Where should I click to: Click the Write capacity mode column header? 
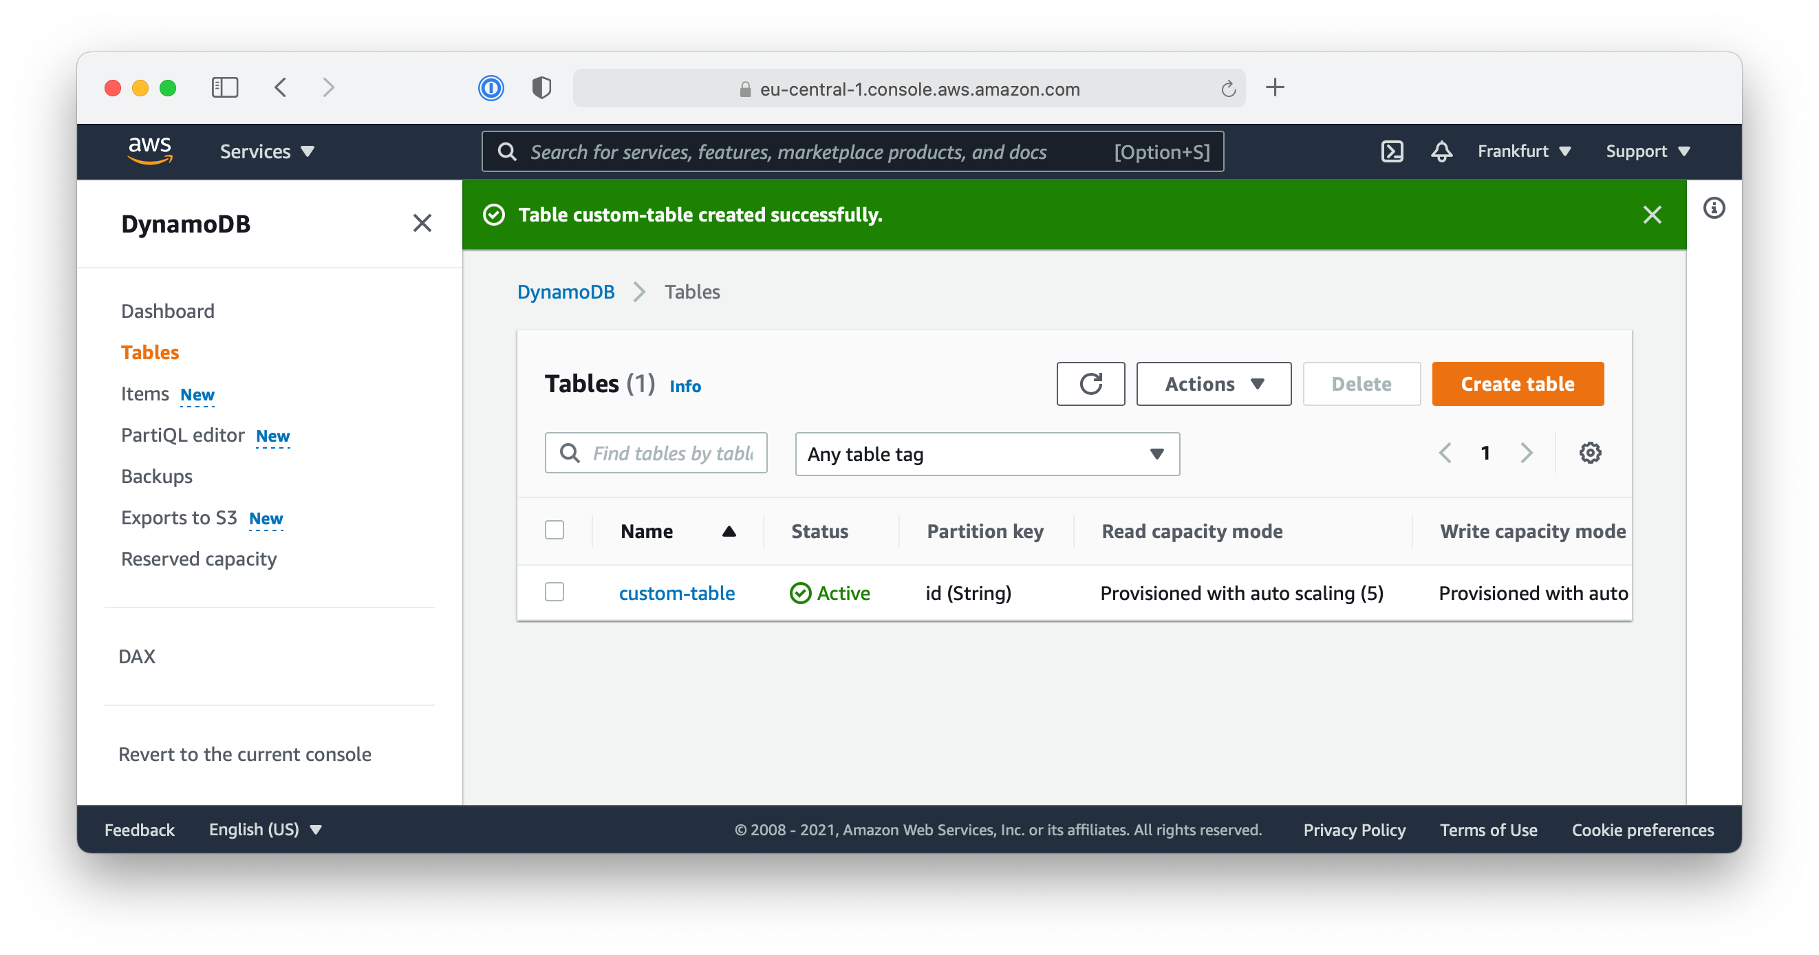[x=1532, y=531]
